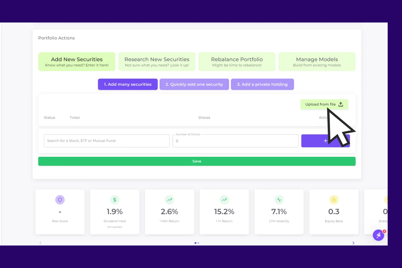Click the Number of Shares field
This screenshot has height=268, width=402.
[x=235, y=141]
